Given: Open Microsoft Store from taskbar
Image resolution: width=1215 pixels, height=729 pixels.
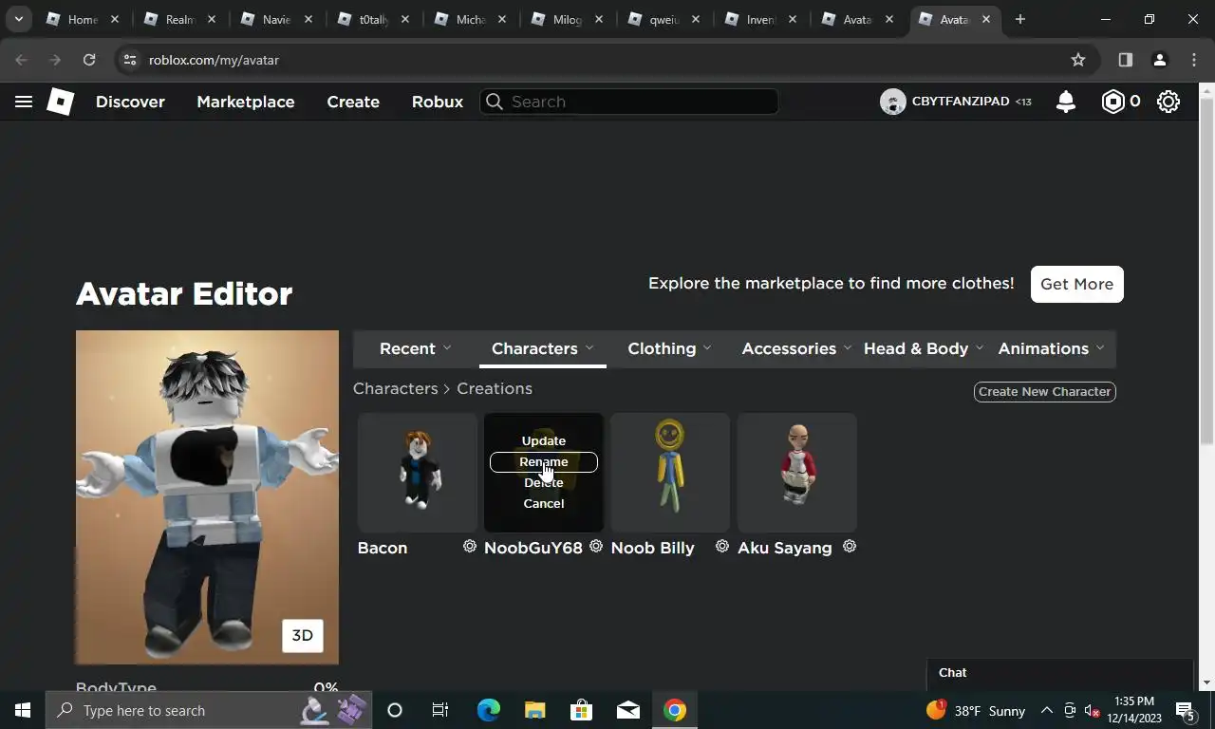Looking at the screenshot, I should pyautogui.click(x=582, y=710).
